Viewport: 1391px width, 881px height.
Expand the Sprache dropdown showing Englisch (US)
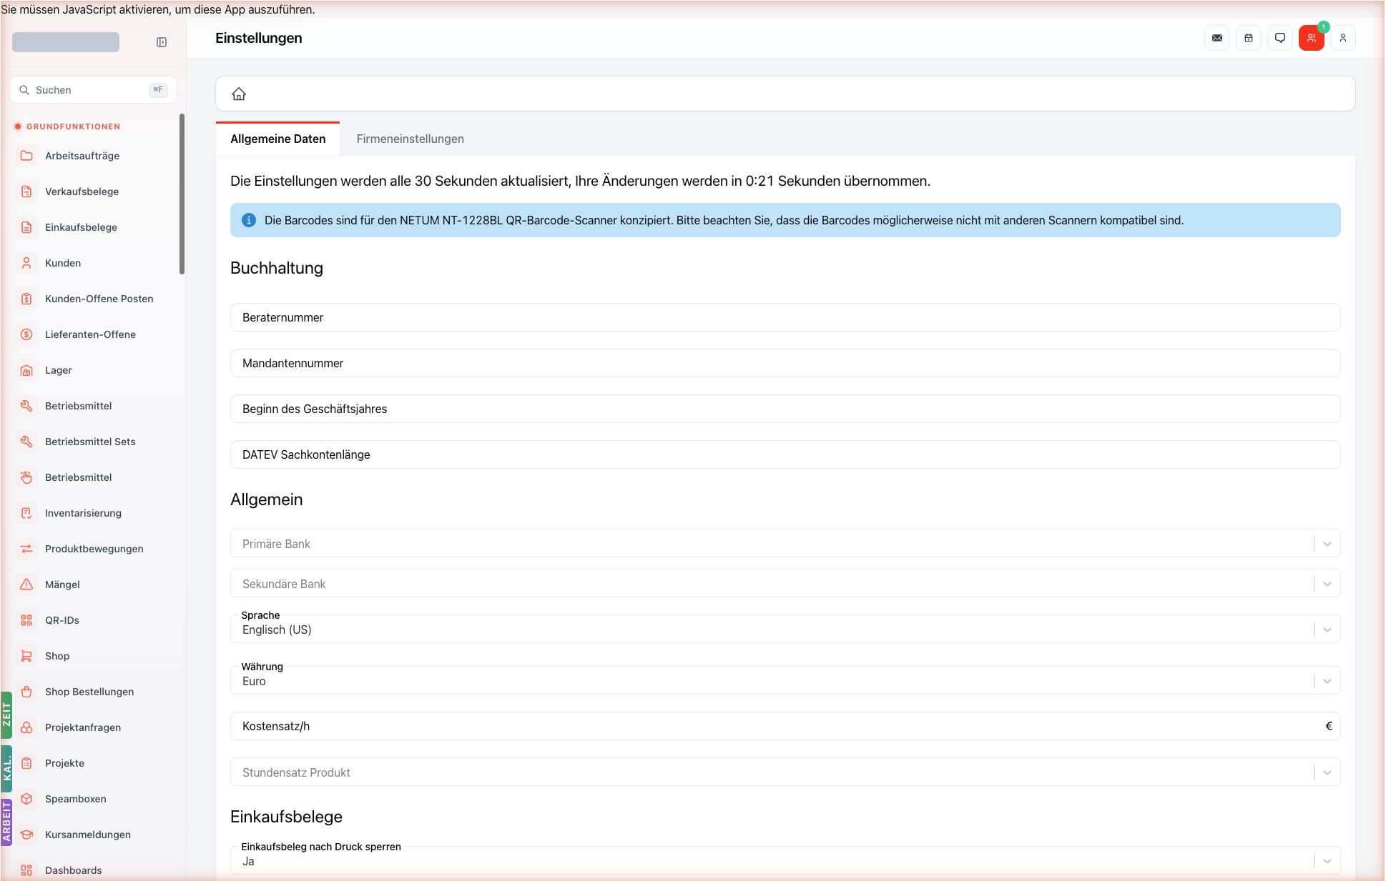[x=785, y=629]
